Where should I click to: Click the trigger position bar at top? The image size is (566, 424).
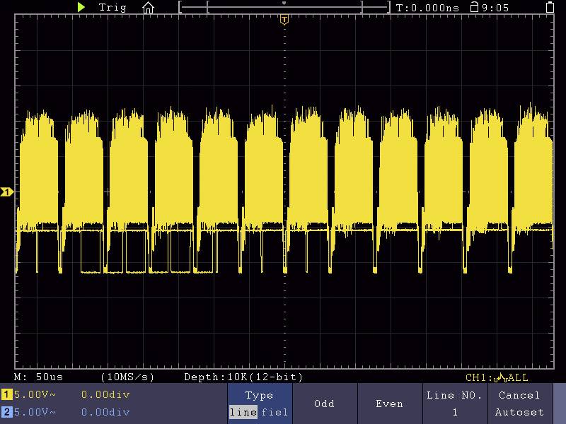(285, 5)
